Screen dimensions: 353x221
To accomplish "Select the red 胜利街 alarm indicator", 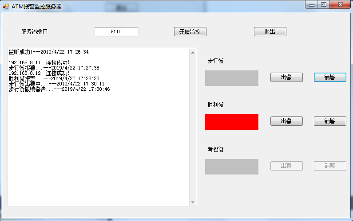I will point(231,122).
